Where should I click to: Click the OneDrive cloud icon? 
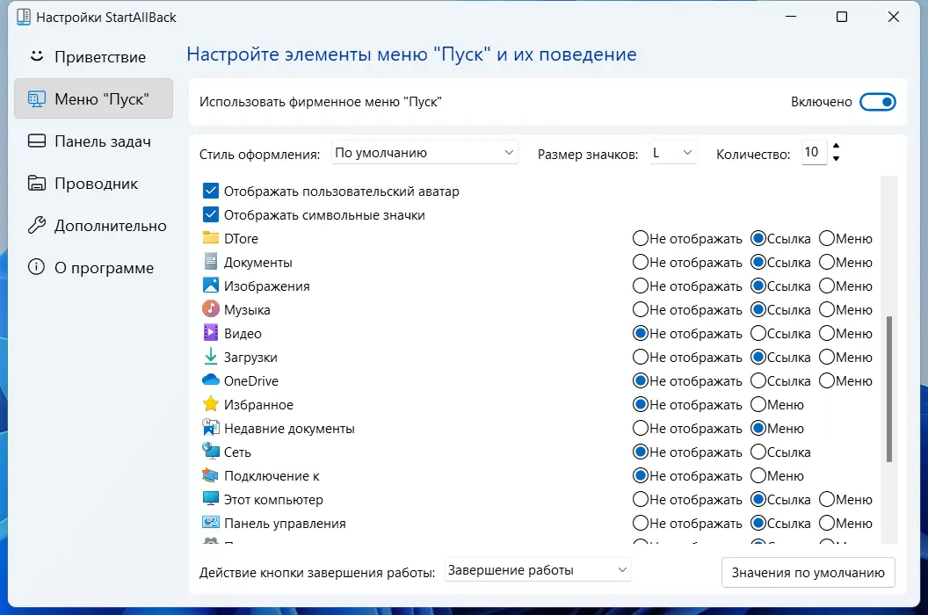click(x=211, y=380)
